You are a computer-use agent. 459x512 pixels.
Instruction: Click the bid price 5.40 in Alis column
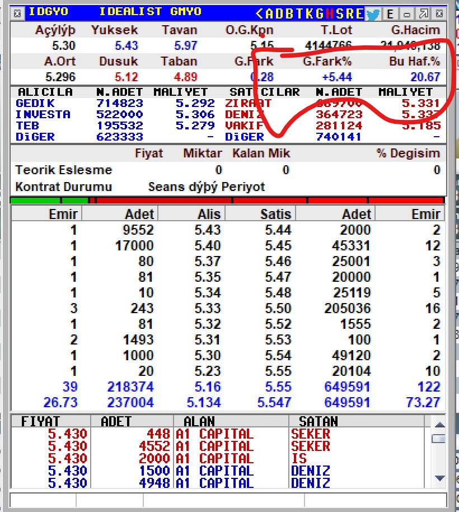coord(208,246)
